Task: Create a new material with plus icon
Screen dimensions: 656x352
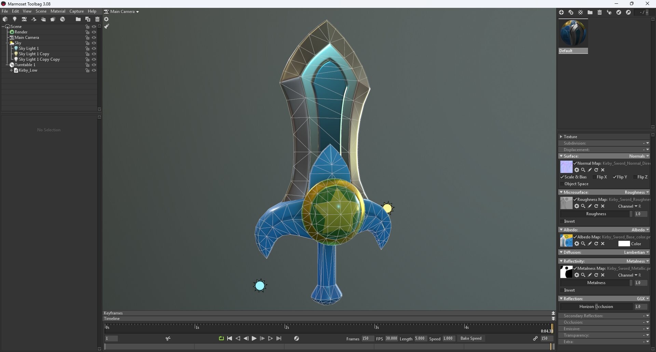Action: click(561, 12)
